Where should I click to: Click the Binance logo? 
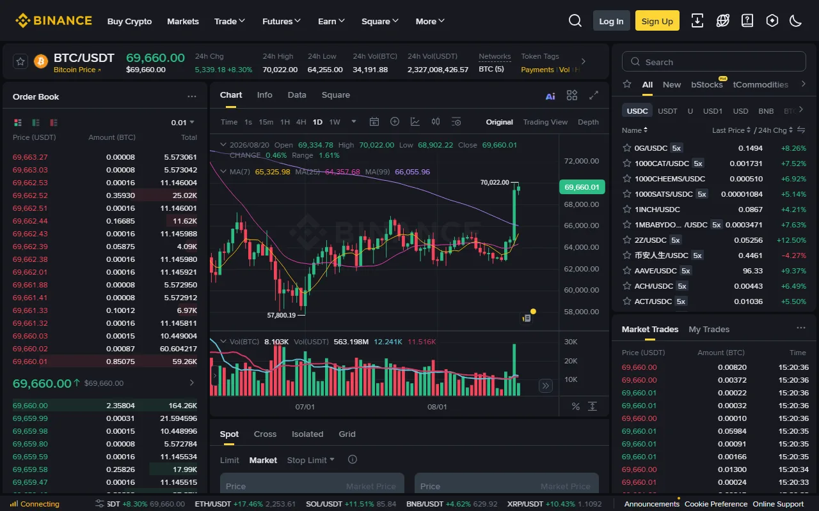[x=54, y=21]
